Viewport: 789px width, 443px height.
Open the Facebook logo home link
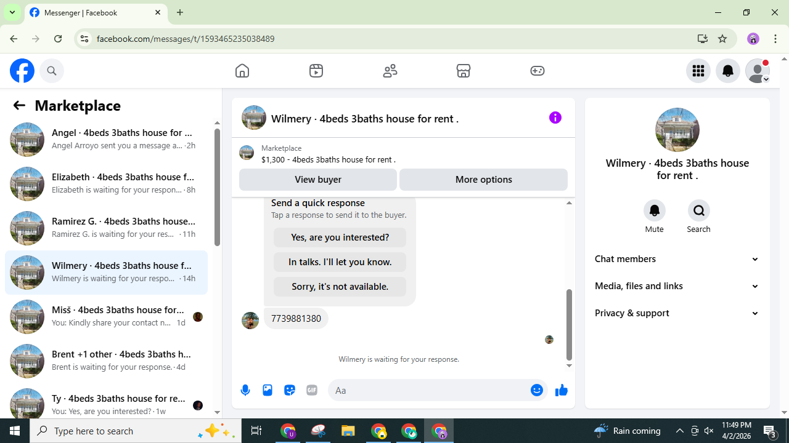(x=22, y=71)
